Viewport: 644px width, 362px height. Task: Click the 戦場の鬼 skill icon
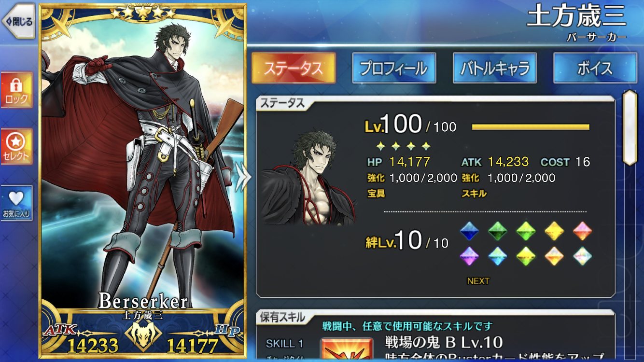tap(347, 349)
